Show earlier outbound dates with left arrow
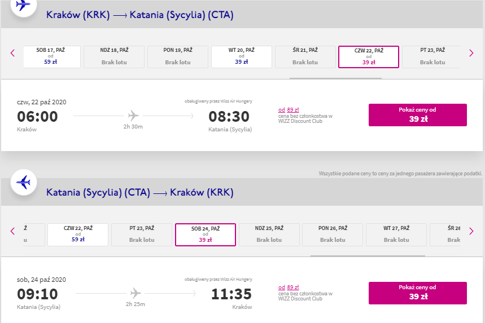Viewport: 485px width, 323px height. (x=12, y=53)
